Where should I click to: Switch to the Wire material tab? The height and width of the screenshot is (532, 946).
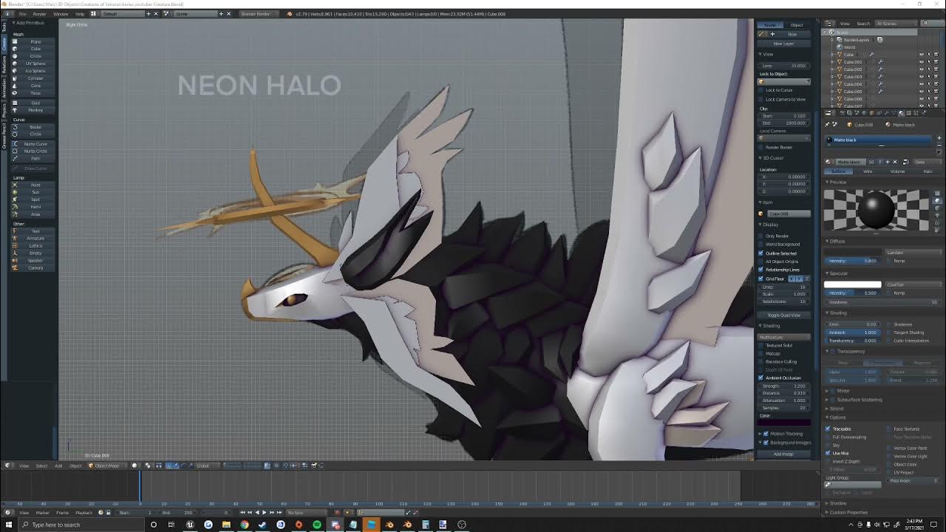point(868,171)
